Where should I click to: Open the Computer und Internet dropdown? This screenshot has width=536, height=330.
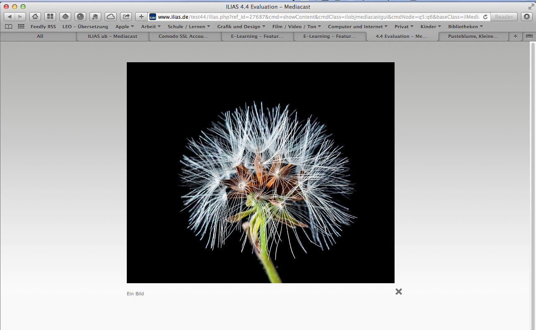point(357,27)
